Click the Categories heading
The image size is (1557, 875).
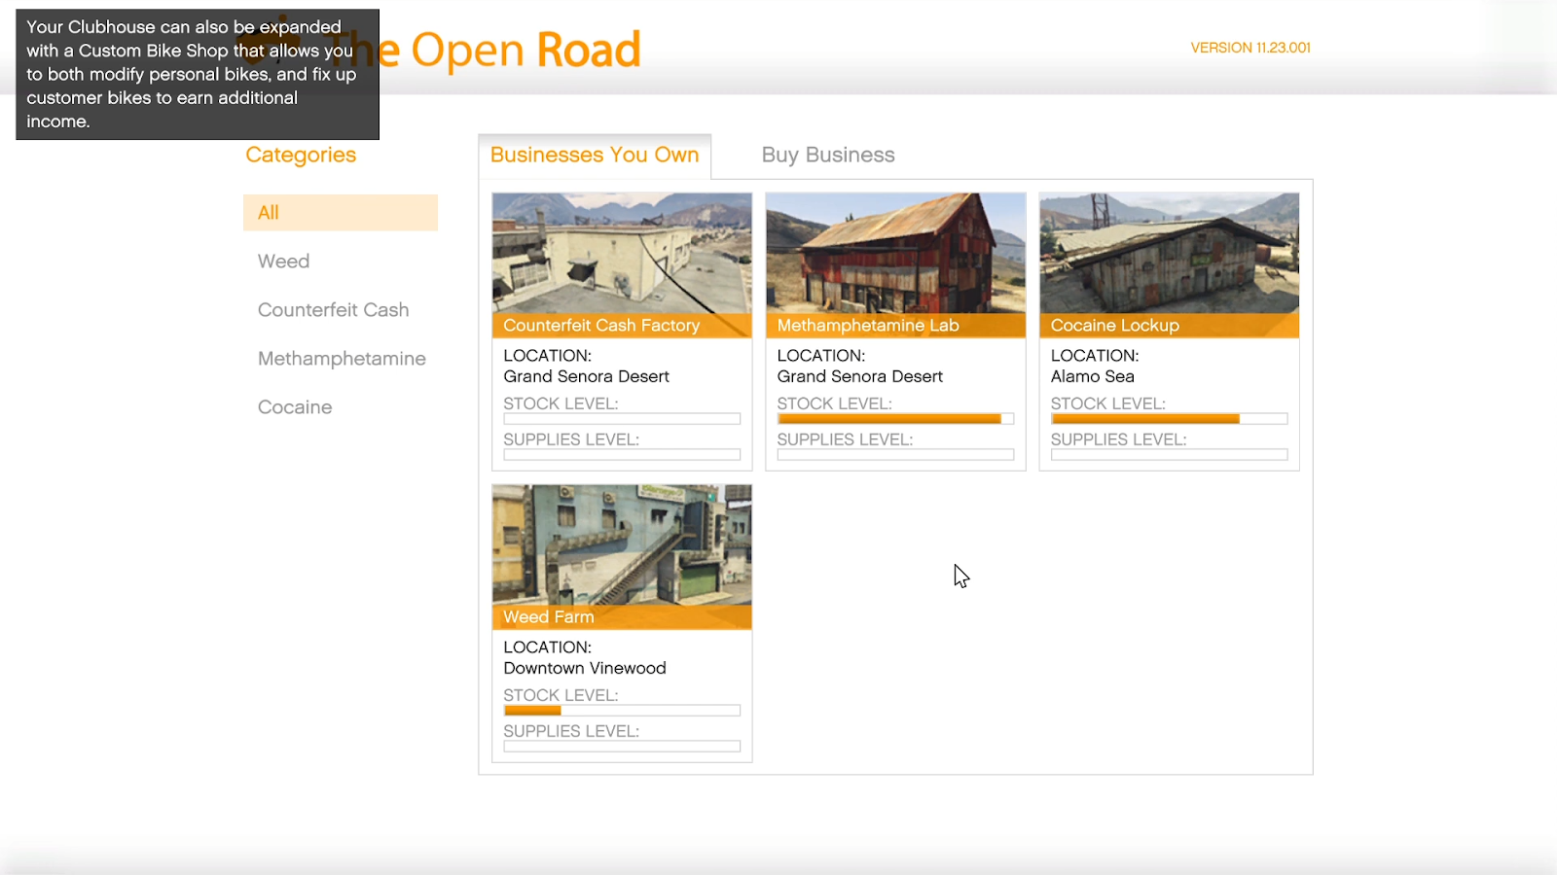tap(301, 156)
